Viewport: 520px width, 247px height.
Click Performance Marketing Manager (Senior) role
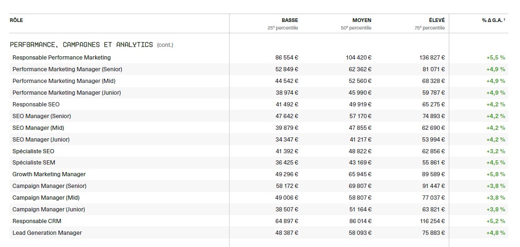tap(67, 69)
